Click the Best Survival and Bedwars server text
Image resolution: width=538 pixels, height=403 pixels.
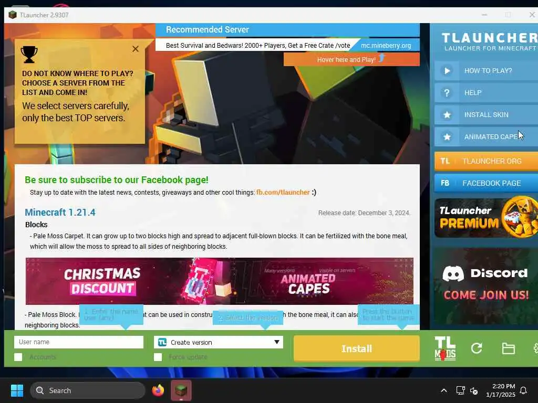(258, 46)
